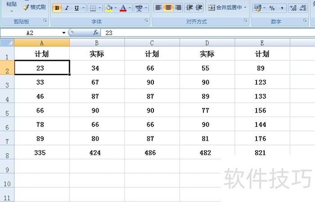Select cell D8 with total 482

pos(207,152)
